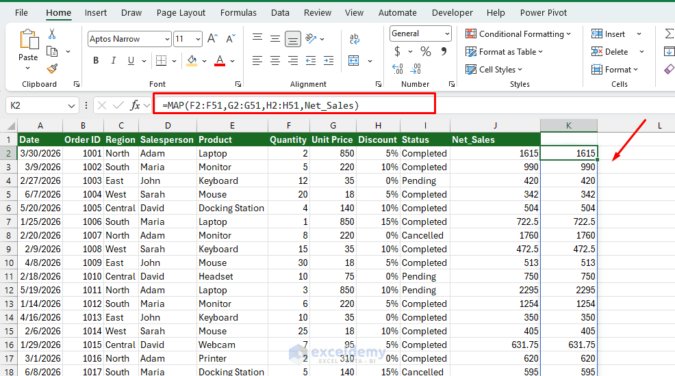The image size is (675, 376).
Task: Click the Copy icon
Action: (52, 51)
